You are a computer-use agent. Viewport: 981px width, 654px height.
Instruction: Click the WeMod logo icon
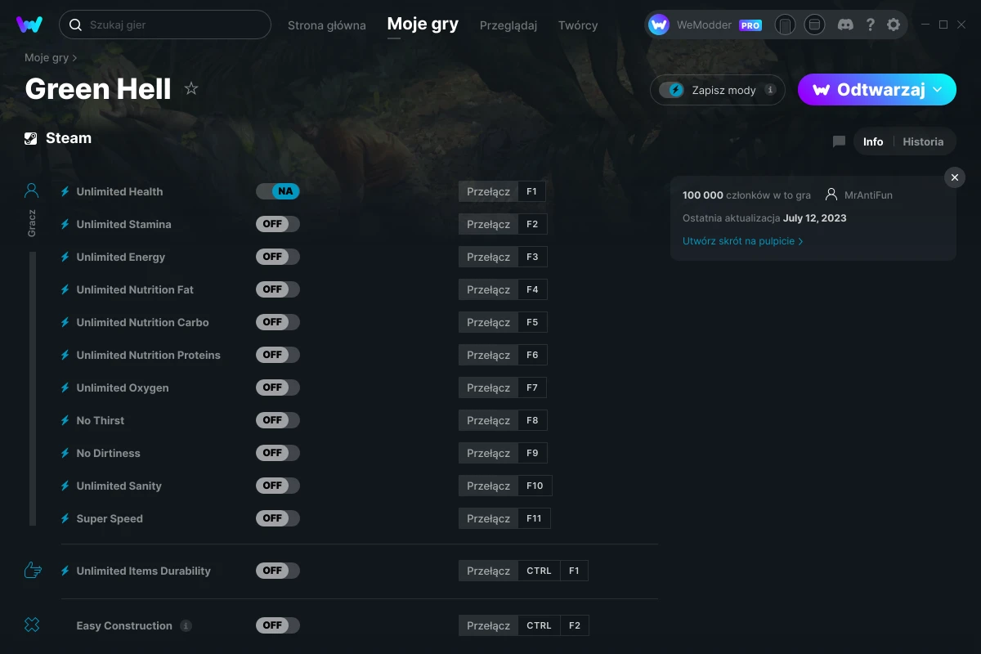click(29, 25)
